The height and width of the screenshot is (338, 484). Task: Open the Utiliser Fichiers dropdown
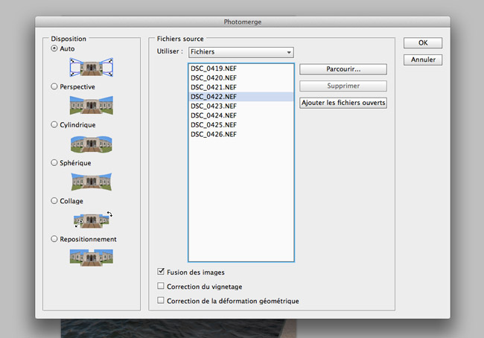pyautogui.click(x=241, y=52)
